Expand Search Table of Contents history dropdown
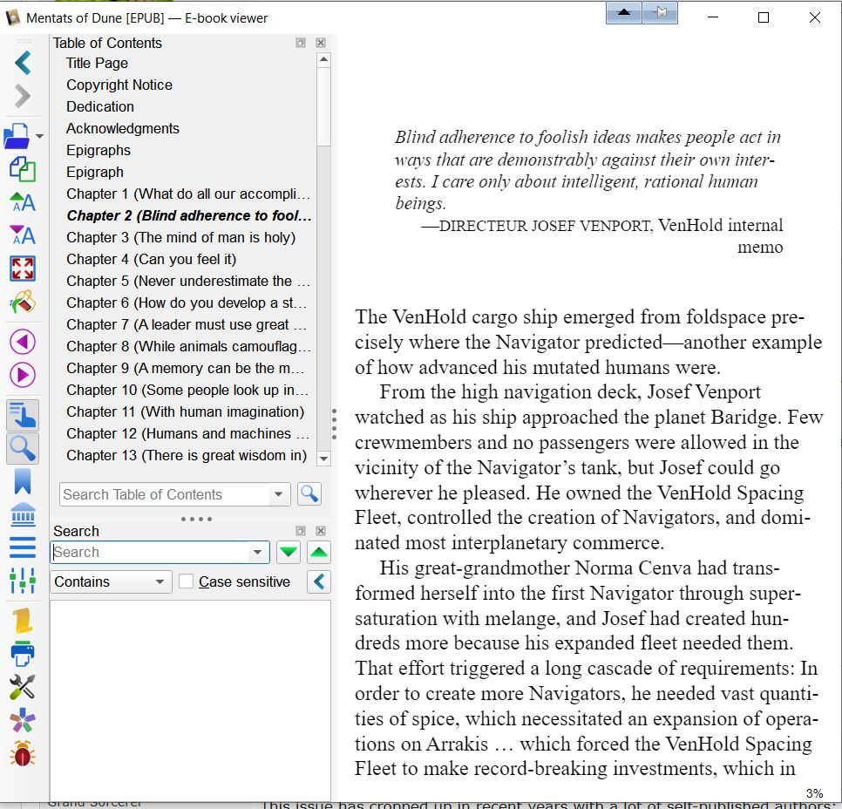842x809 pixels. pos(278,494)
